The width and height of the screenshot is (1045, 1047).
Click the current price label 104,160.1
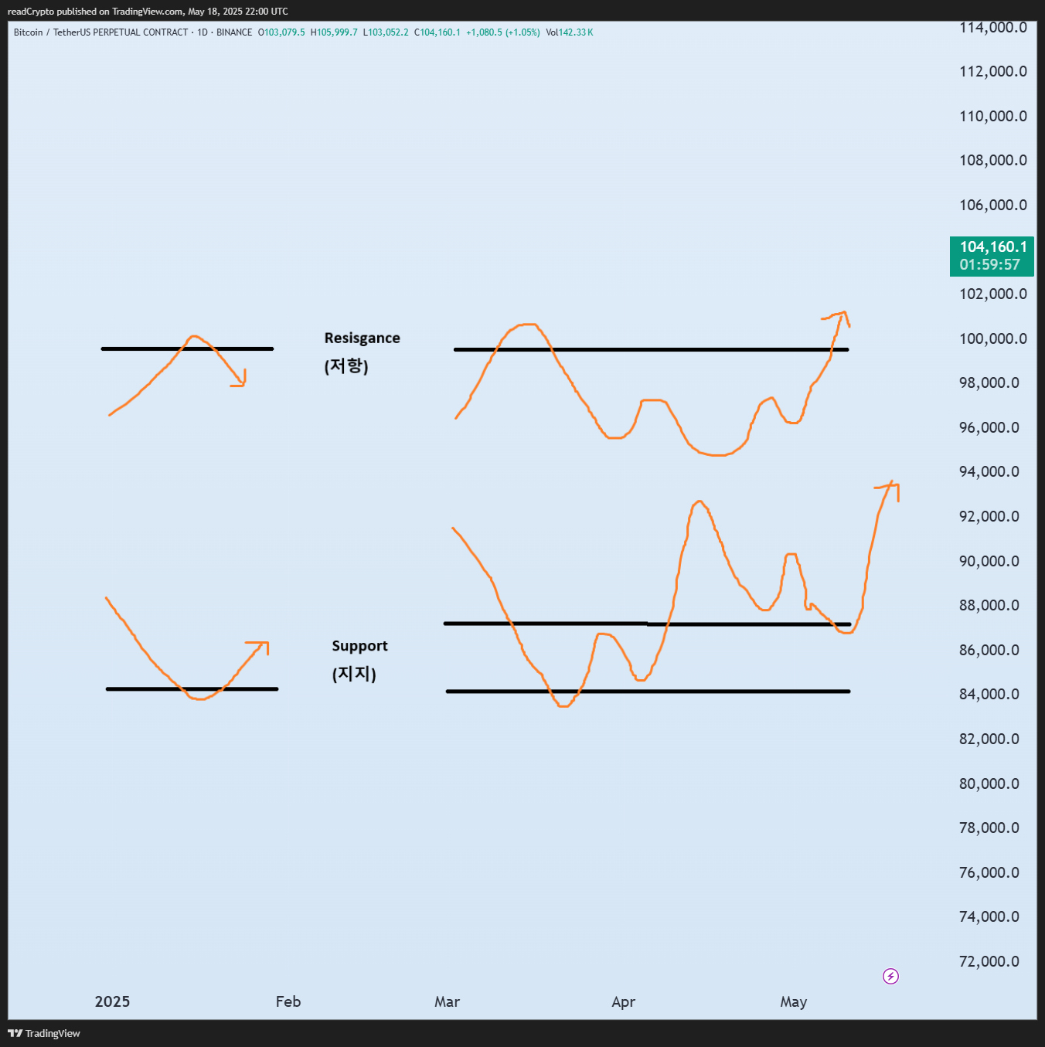[993, 246]
